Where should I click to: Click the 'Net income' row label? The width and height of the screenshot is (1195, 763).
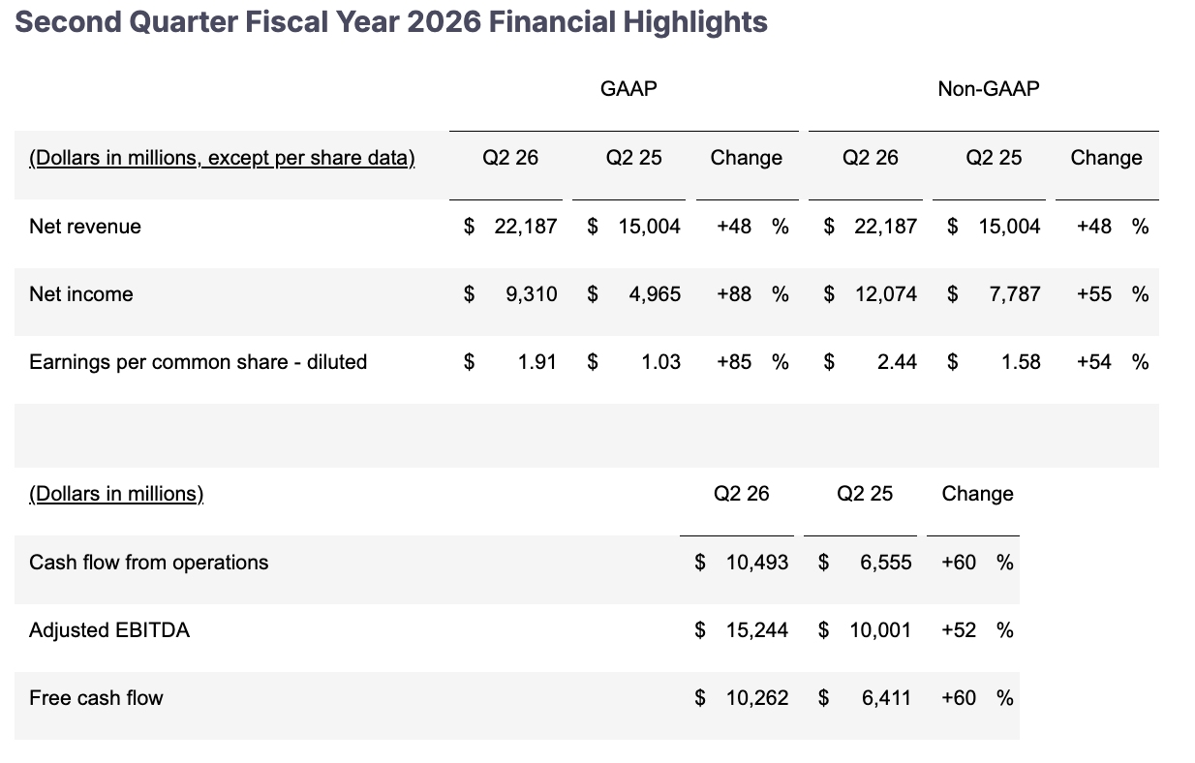click(81, 294)
